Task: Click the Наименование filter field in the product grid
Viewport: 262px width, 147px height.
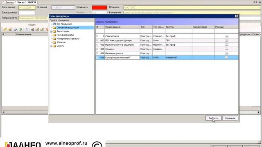Action: click(x=122, y=31)
